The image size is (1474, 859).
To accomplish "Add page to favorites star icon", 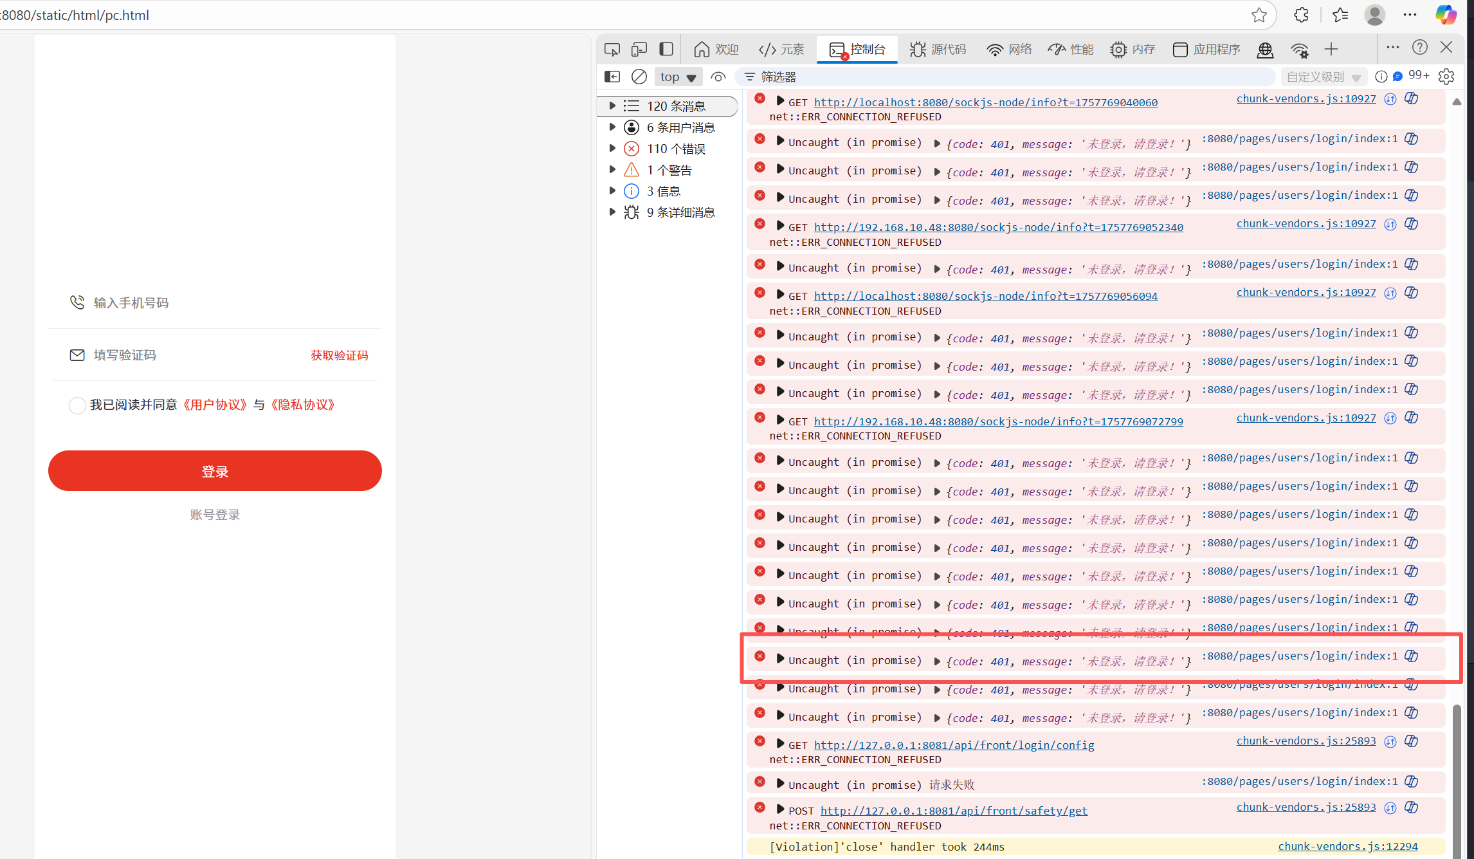I will click(1259, 15).
